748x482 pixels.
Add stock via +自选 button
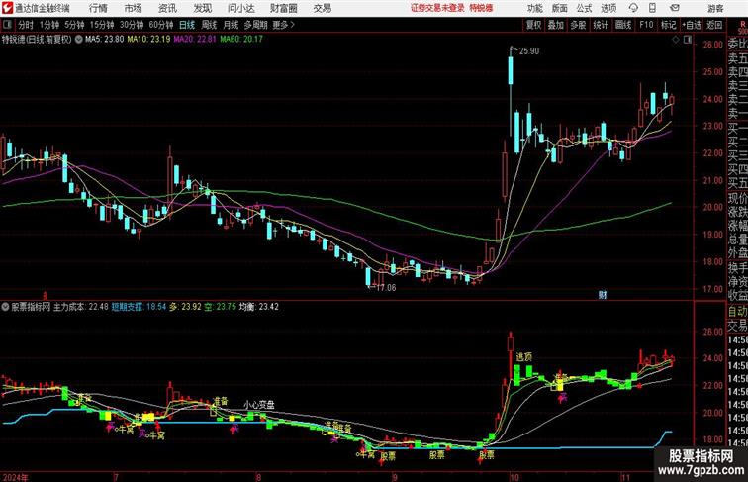[693, 25]
